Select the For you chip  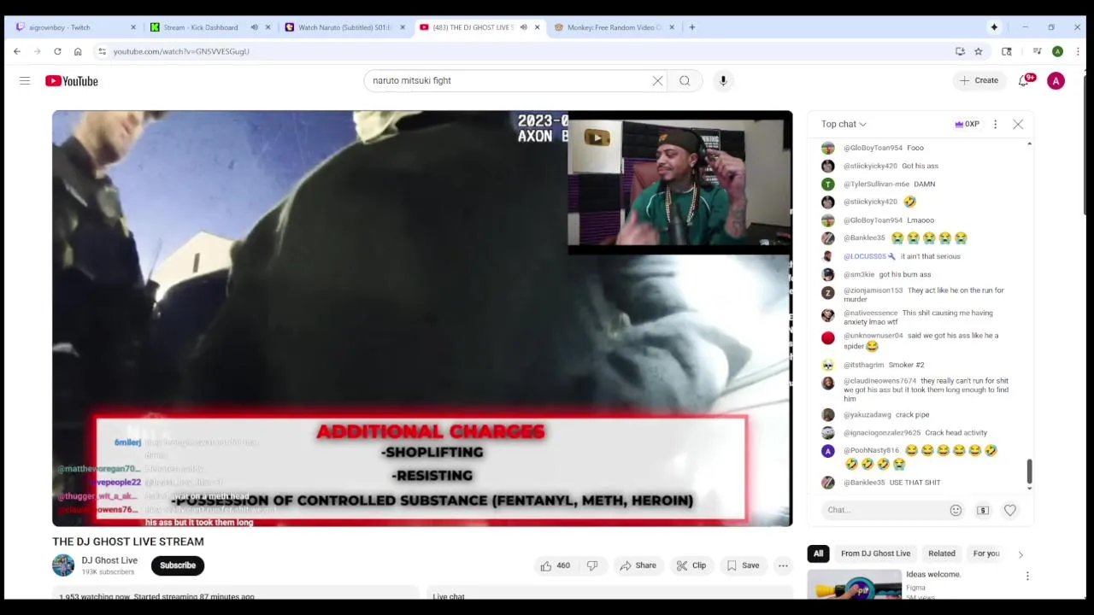click(986, 553)
